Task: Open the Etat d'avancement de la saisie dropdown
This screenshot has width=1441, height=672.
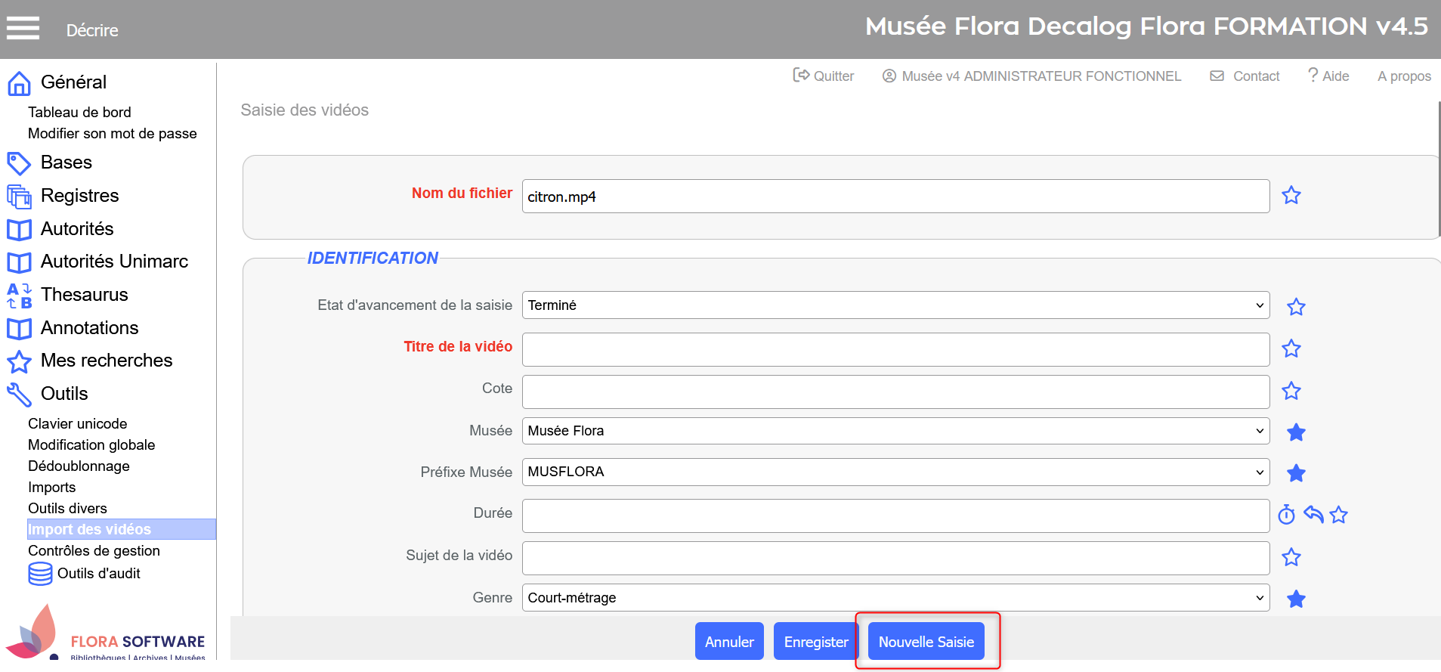Action: pos(895,305)
